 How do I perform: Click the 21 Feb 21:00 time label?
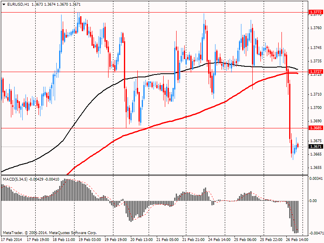point(194,240)
